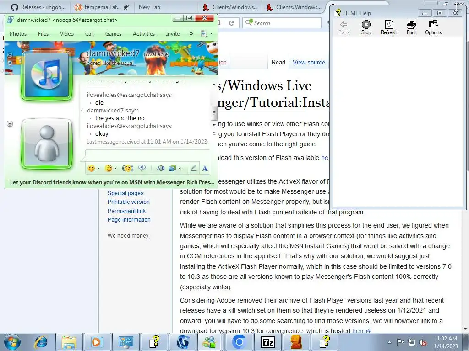The image size is (469, 351).
Task: Click the Discord Rich Presence banner text
Action: click(112, 182)
